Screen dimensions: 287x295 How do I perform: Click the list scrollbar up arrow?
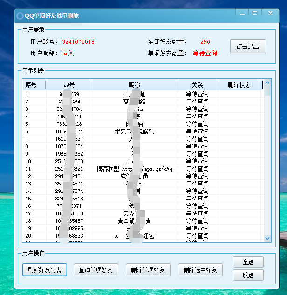coord(267,83)
